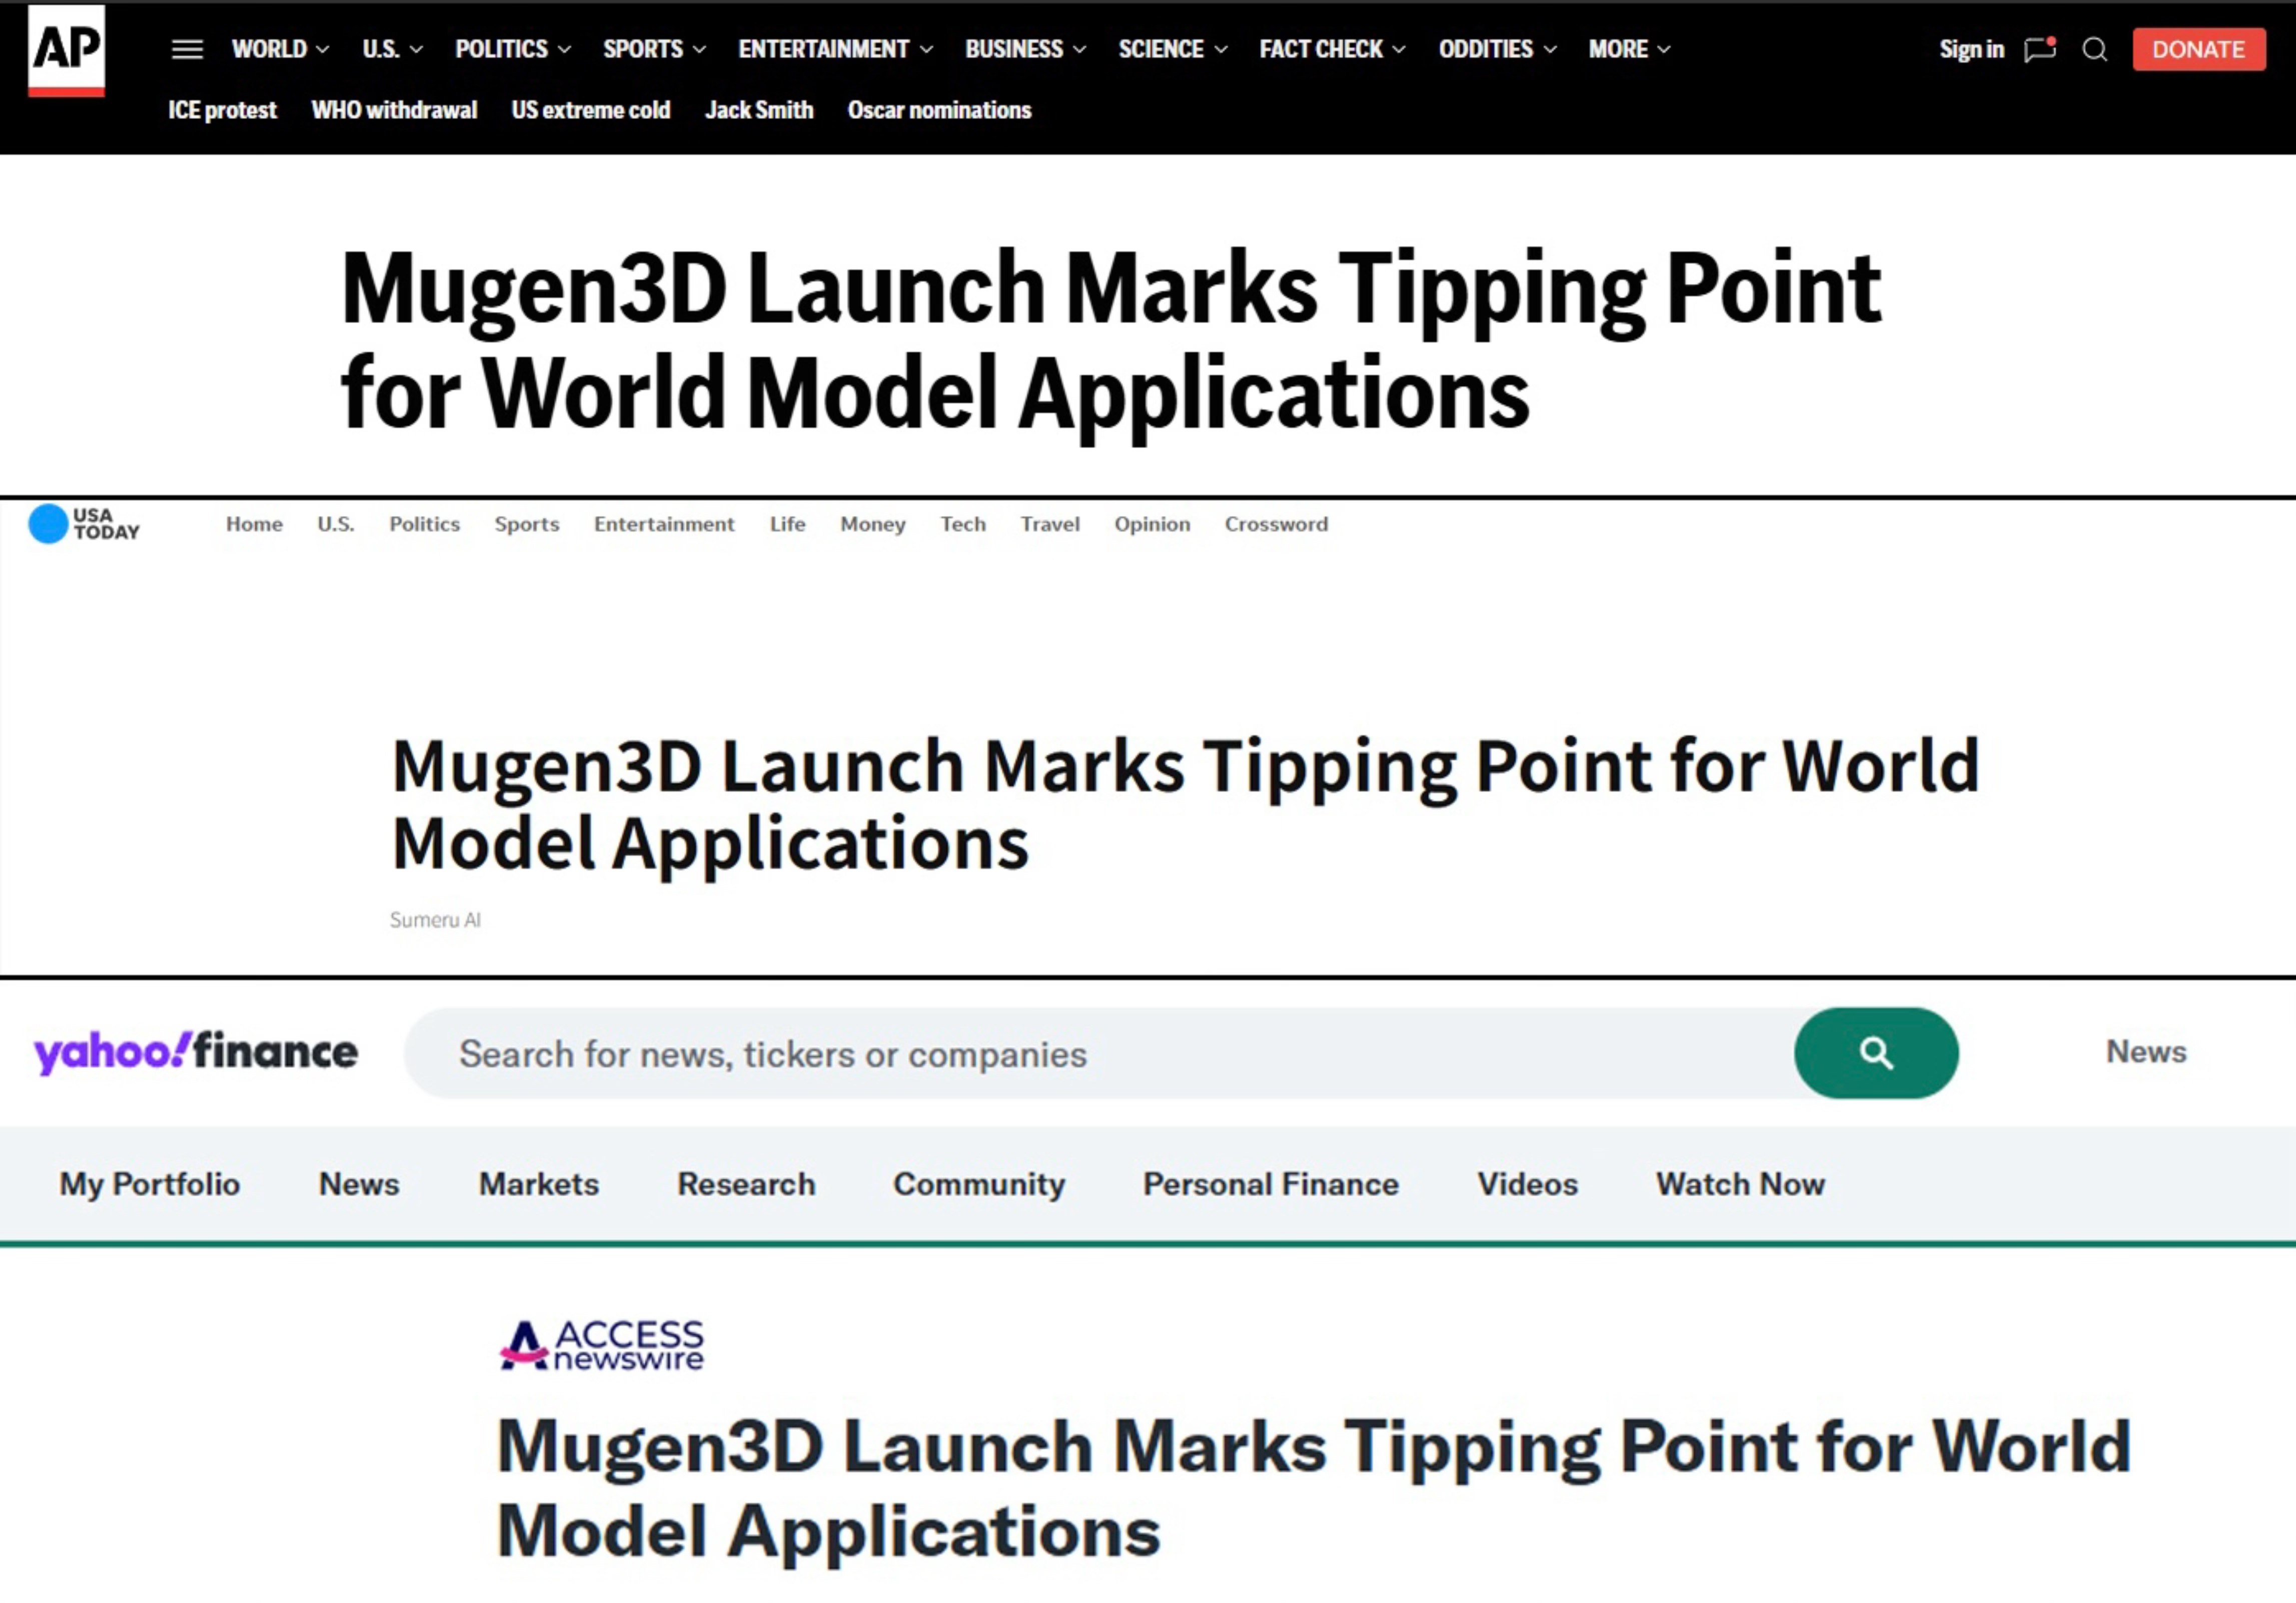This screenshot has width=2296, height=1603.
Task: Expand the FACT CHECK dropdown
Action: (1332, 49)
